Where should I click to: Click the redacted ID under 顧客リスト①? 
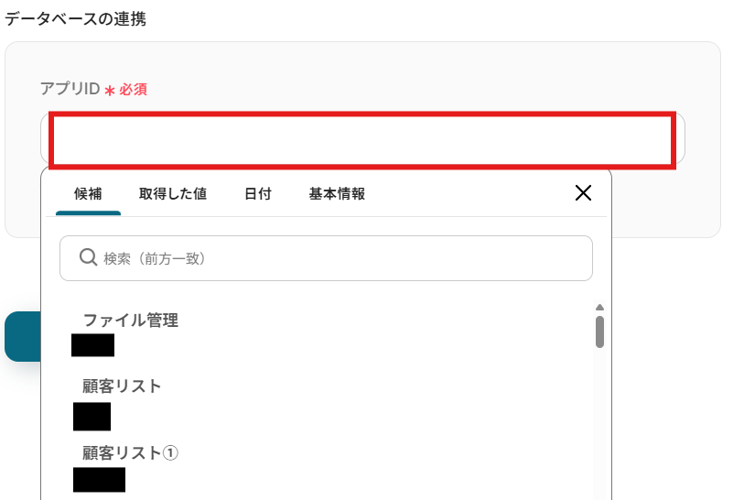[x=99, y=479]
